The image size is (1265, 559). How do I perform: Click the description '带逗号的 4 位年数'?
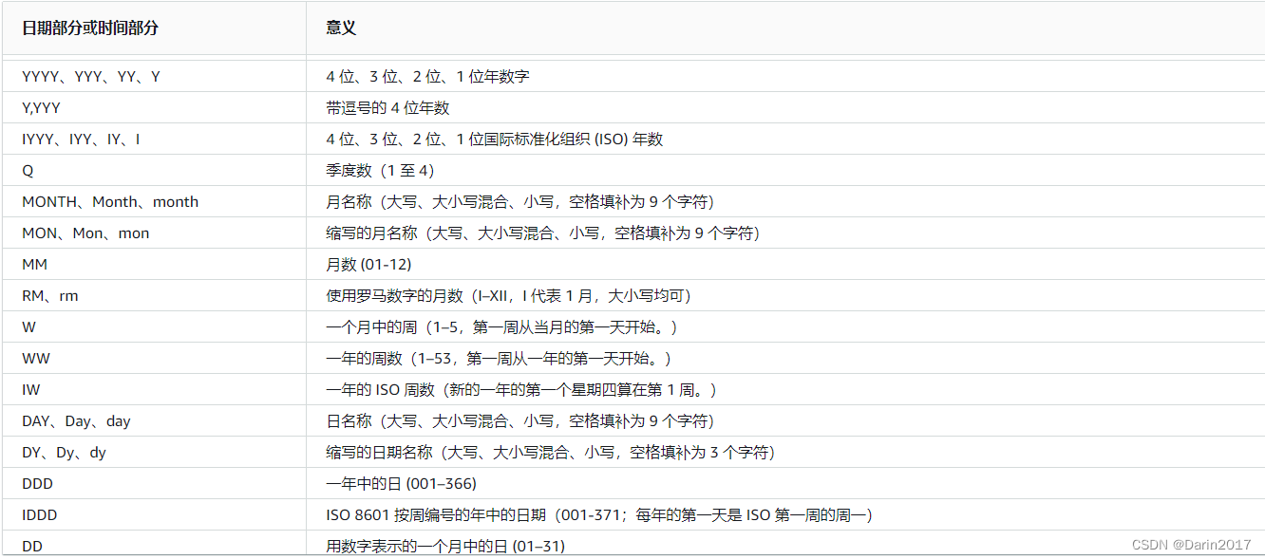coord(387,108)
